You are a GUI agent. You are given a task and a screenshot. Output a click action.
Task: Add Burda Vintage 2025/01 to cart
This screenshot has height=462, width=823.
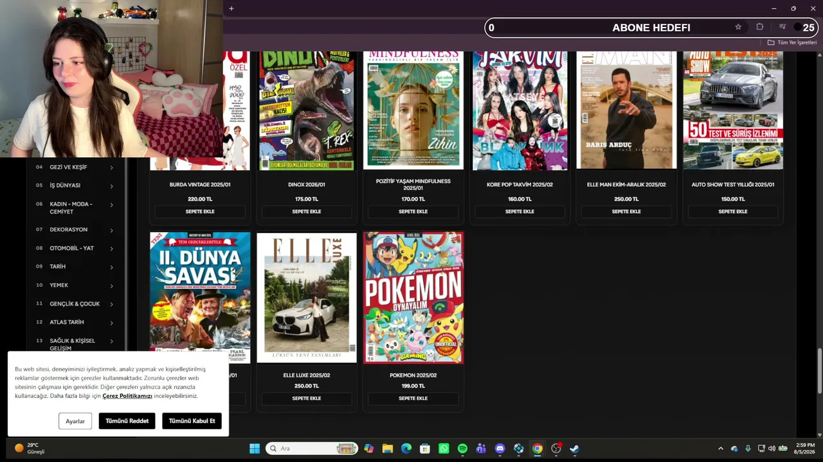coord(200,212)
